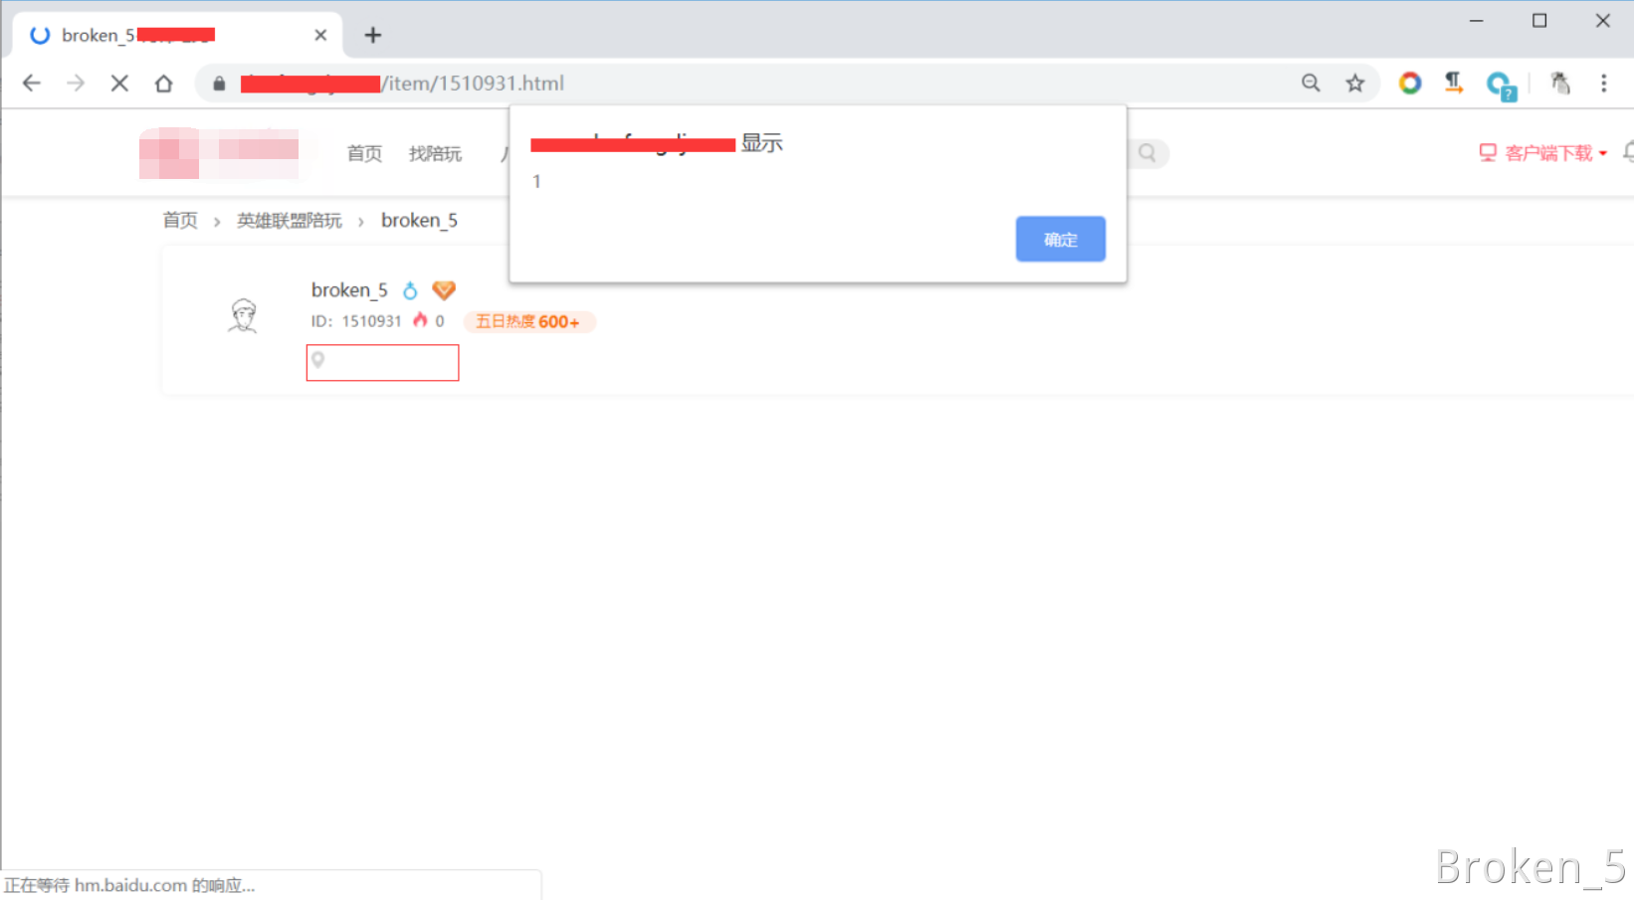Click the broken_5 username in profile card
The image size is (1634, 900).
pos(349,290)
